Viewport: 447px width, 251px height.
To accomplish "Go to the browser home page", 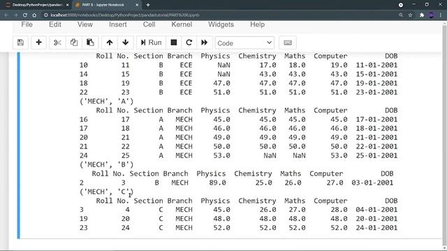I will [x=34, y=15].
